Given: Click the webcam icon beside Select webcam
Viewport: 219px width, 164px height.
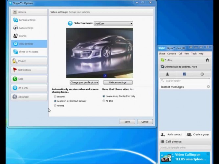Looking at the screenshot, I should tap(70, 23).
